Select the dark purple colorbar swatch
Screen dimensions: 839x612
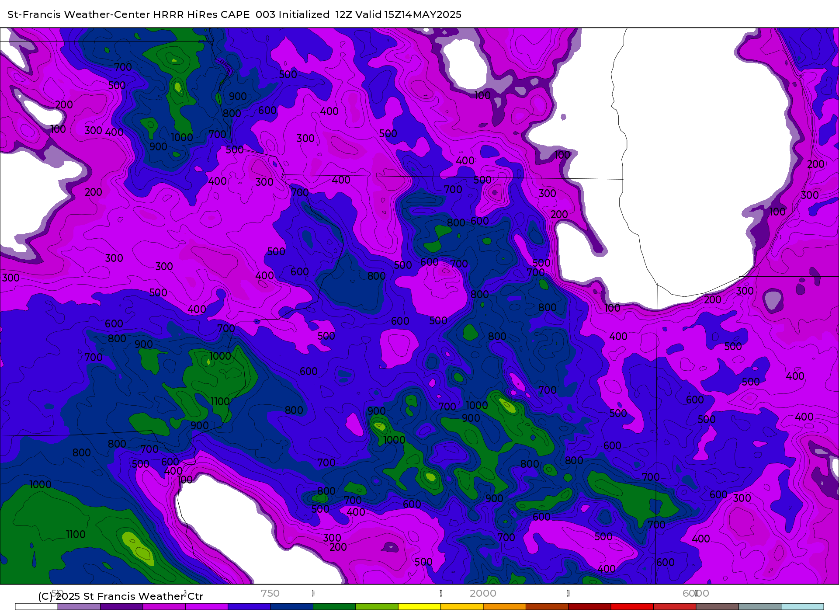121,607
